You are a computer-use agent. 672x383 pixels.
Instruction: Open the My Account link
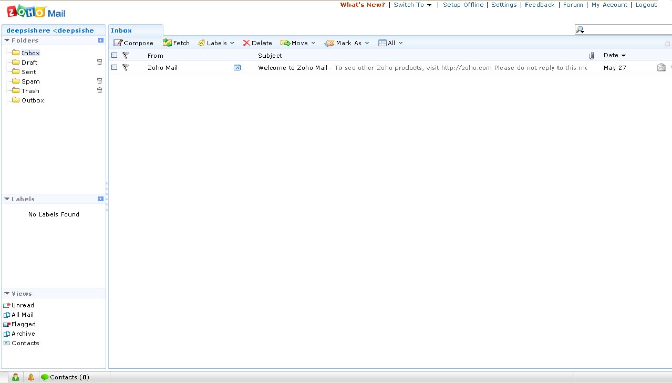(x=609, y=5)
